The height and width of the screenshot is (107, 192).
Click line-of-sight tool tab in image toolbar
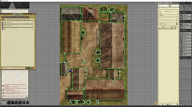(x=170, y=6)
